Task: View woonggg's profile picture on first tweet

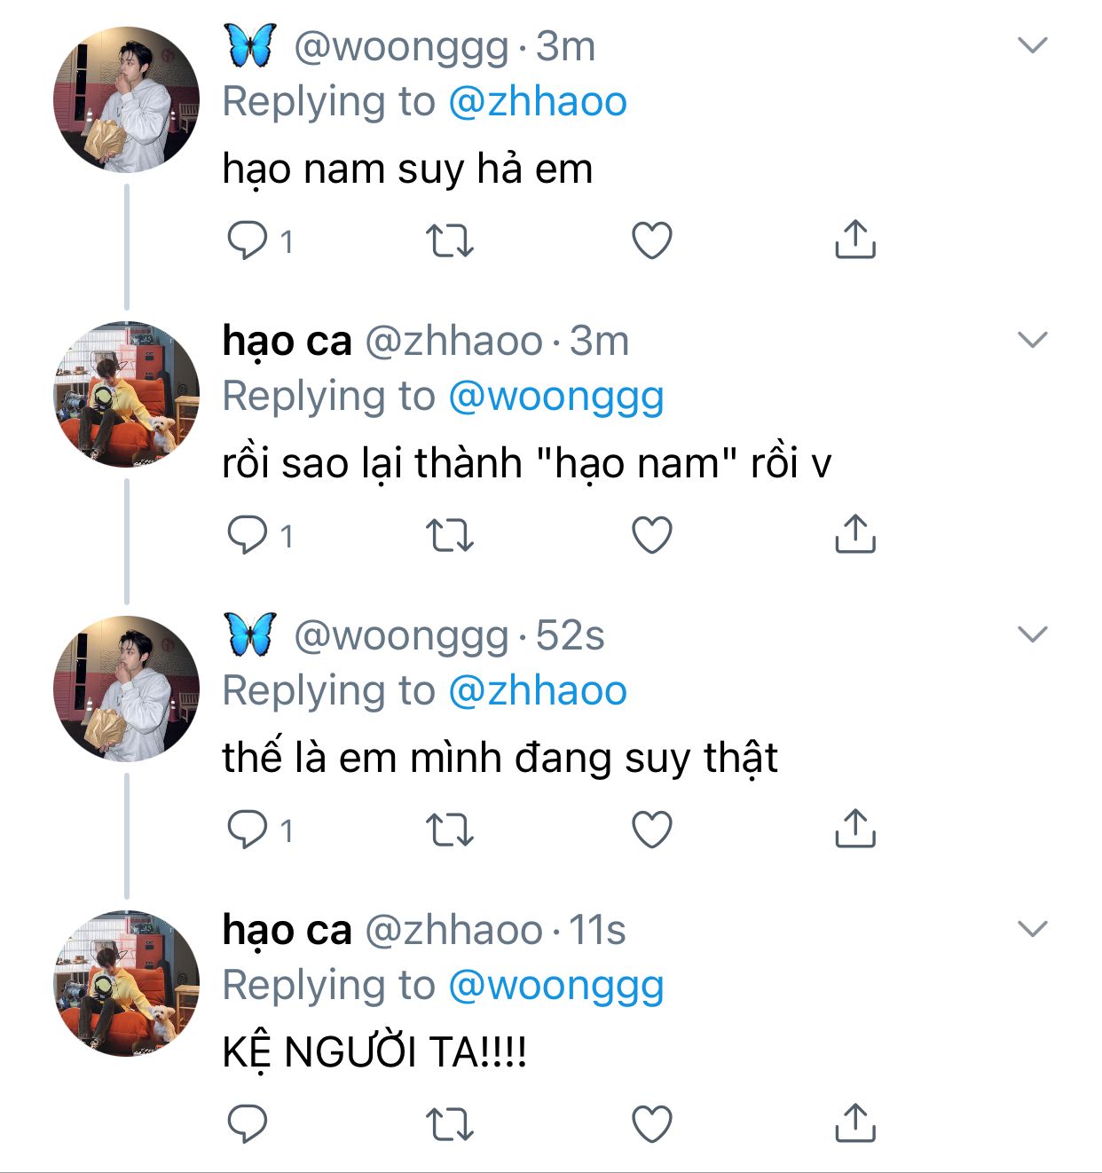Action: (x=127, y=99)
